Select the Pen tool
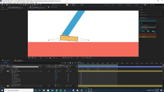Image resolution: width=164 pixels, height=92 pixels. click(x=26, y=5)
